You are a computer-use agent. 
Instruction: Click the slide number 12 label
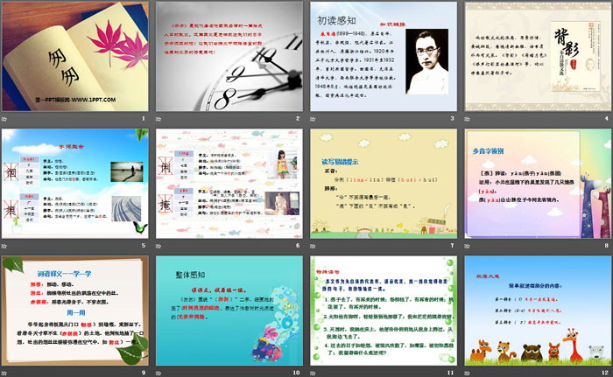coord(602,372)
